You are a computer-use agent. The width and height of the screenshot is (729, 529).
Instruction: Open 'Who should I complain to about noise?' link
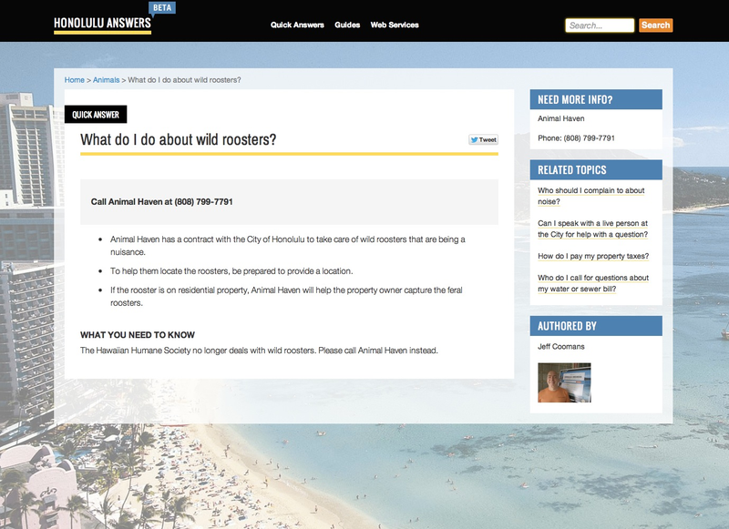point(590,196)
